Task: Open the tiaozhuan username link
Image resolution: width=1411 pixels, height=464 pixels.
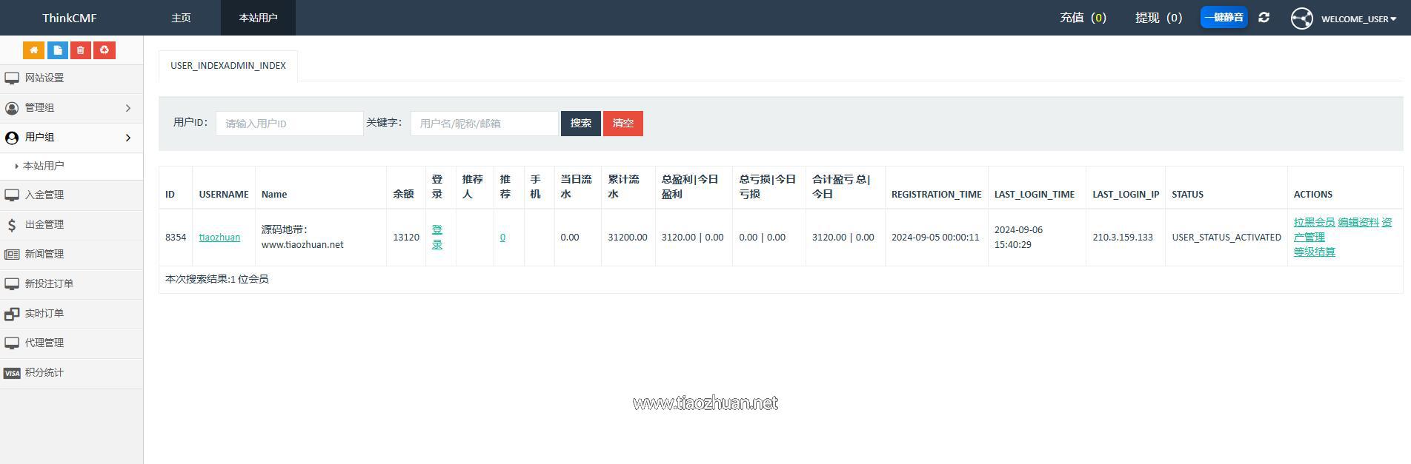Action: click(x=219, y=238)
